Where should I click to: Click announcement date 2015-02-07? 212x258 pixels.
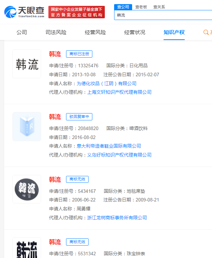(147, 75)
